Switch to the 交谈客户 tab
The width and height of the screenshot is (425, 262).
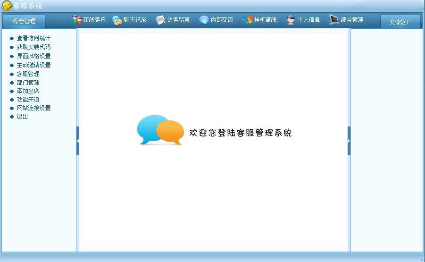(x=400, y=22)
